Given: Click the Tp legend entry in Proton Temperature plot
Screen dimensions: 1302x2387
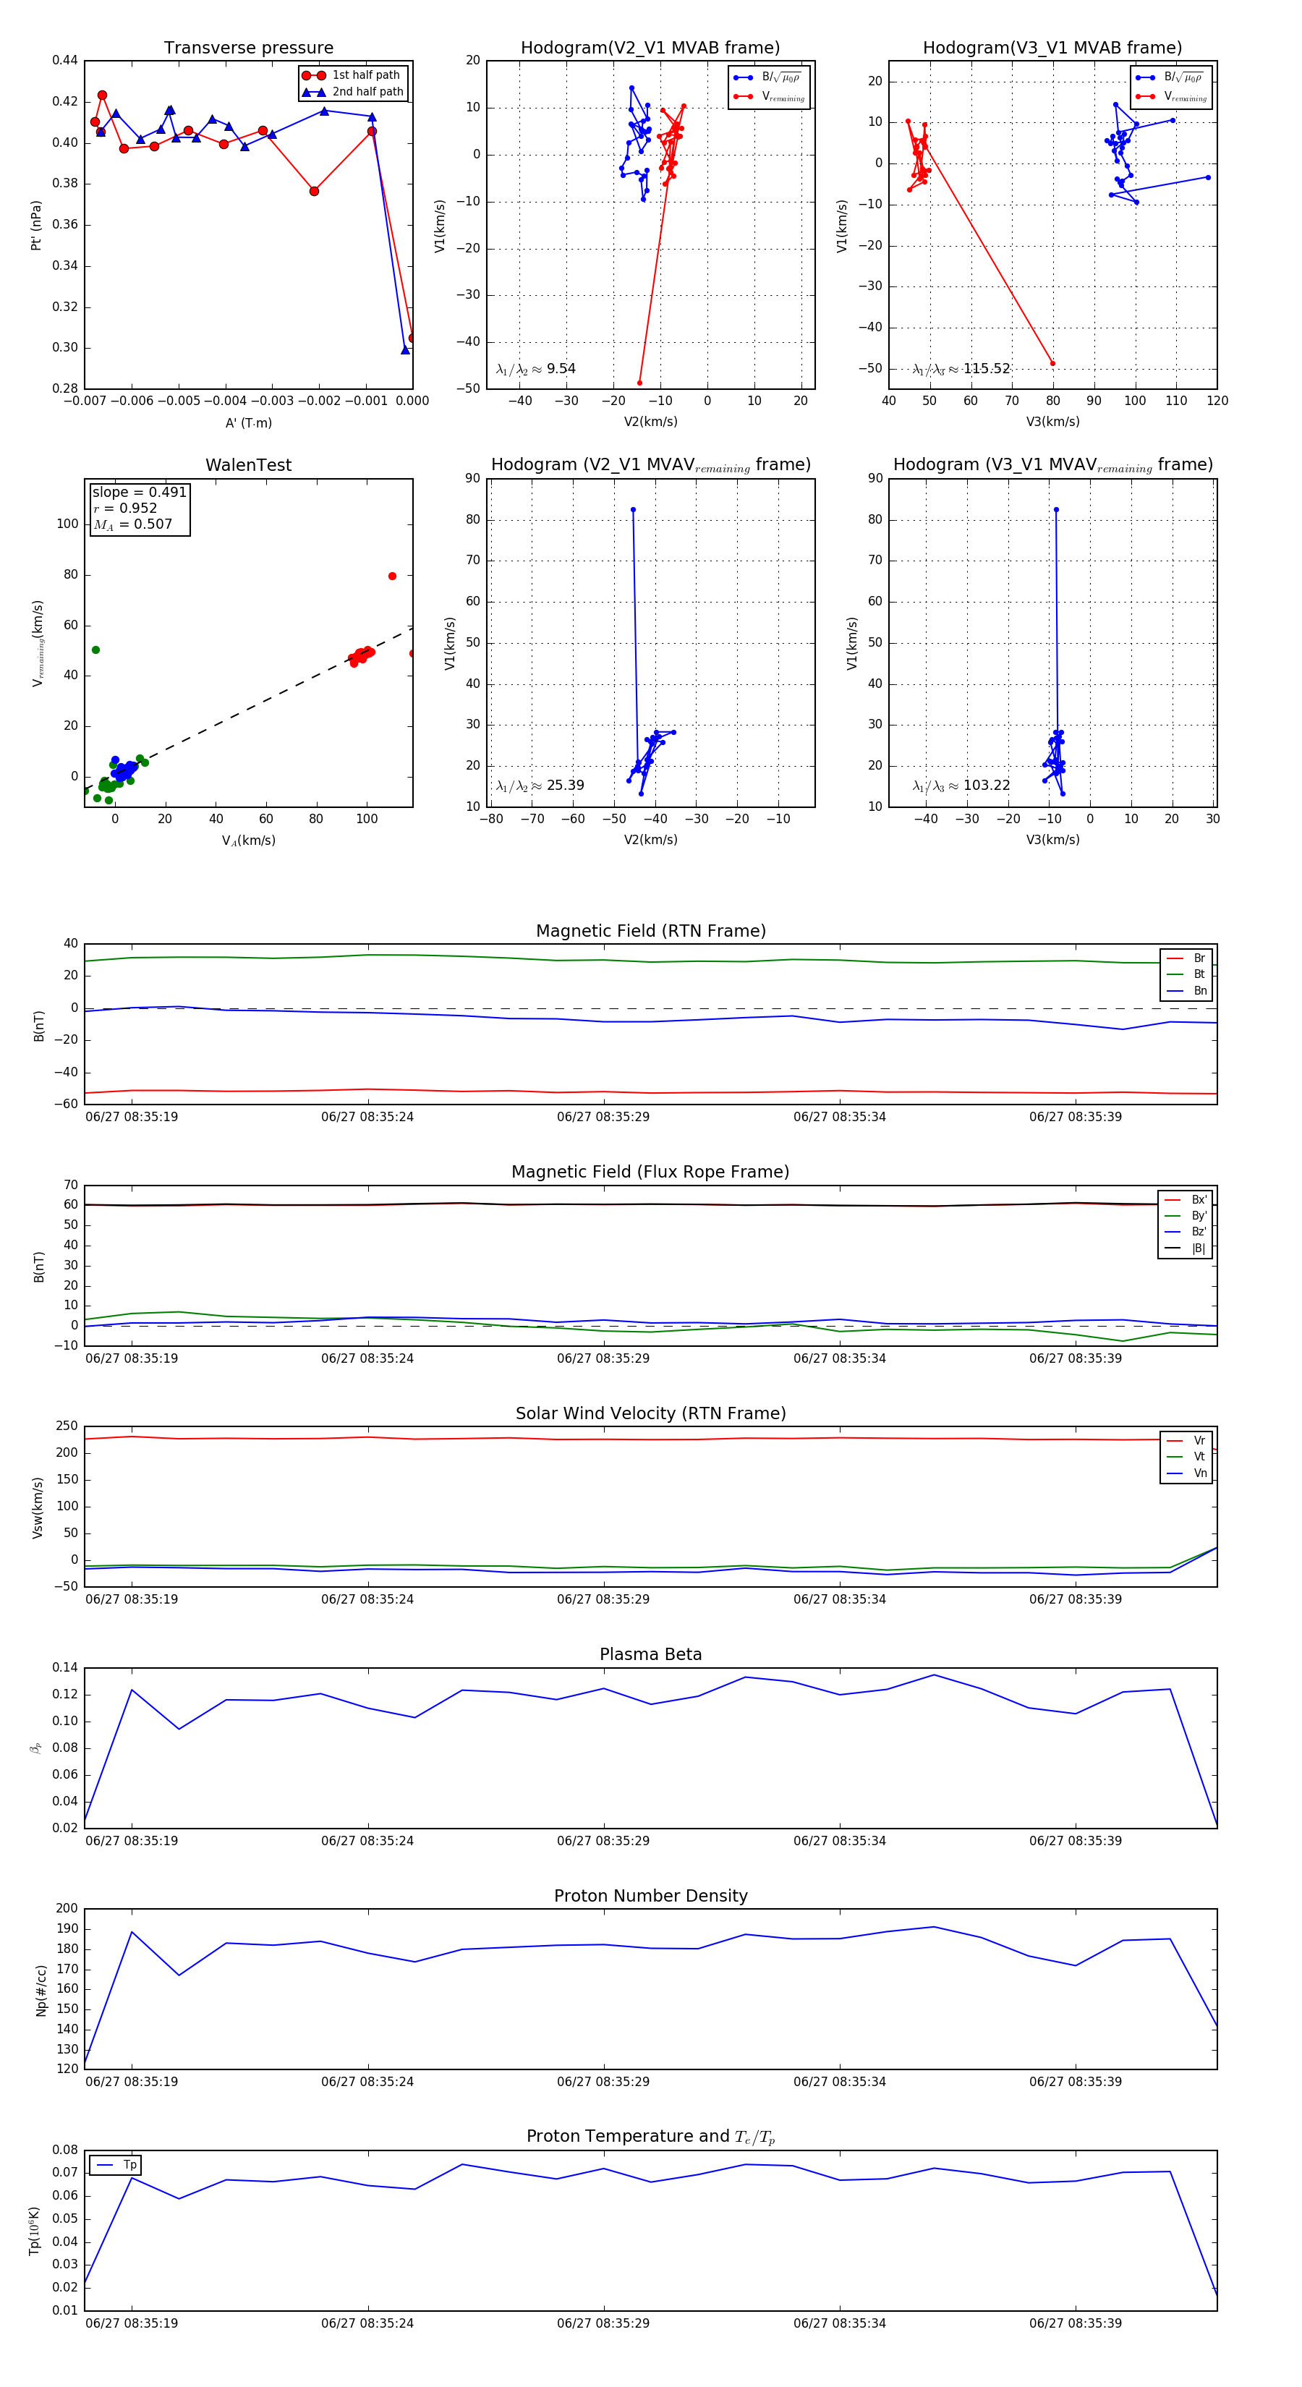Looking at the screenshot, I should coord(116,2166).
